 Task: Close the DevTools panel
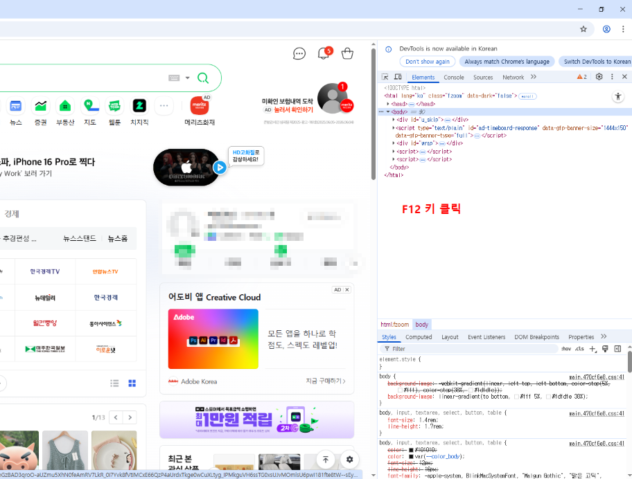click(x=624, y=76)
